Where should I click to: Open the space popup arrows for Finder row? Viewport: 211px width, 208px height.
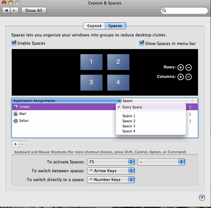(x=190, y=107)
